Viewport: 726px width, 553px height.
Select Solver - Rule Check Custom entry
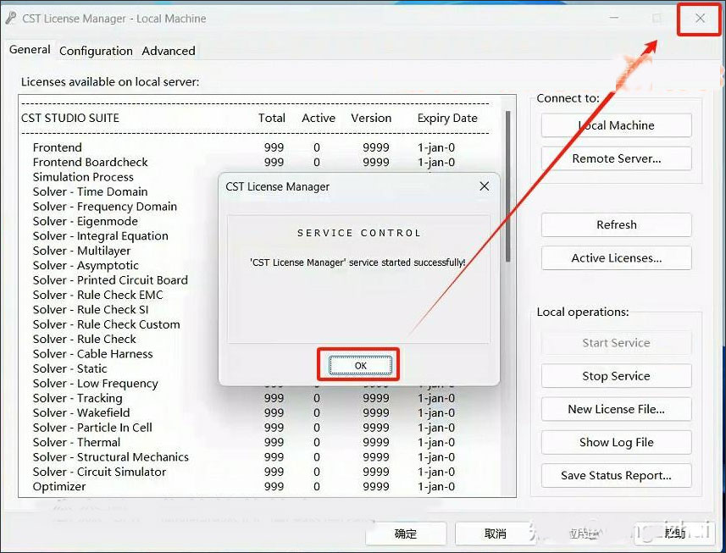[106, 324]
